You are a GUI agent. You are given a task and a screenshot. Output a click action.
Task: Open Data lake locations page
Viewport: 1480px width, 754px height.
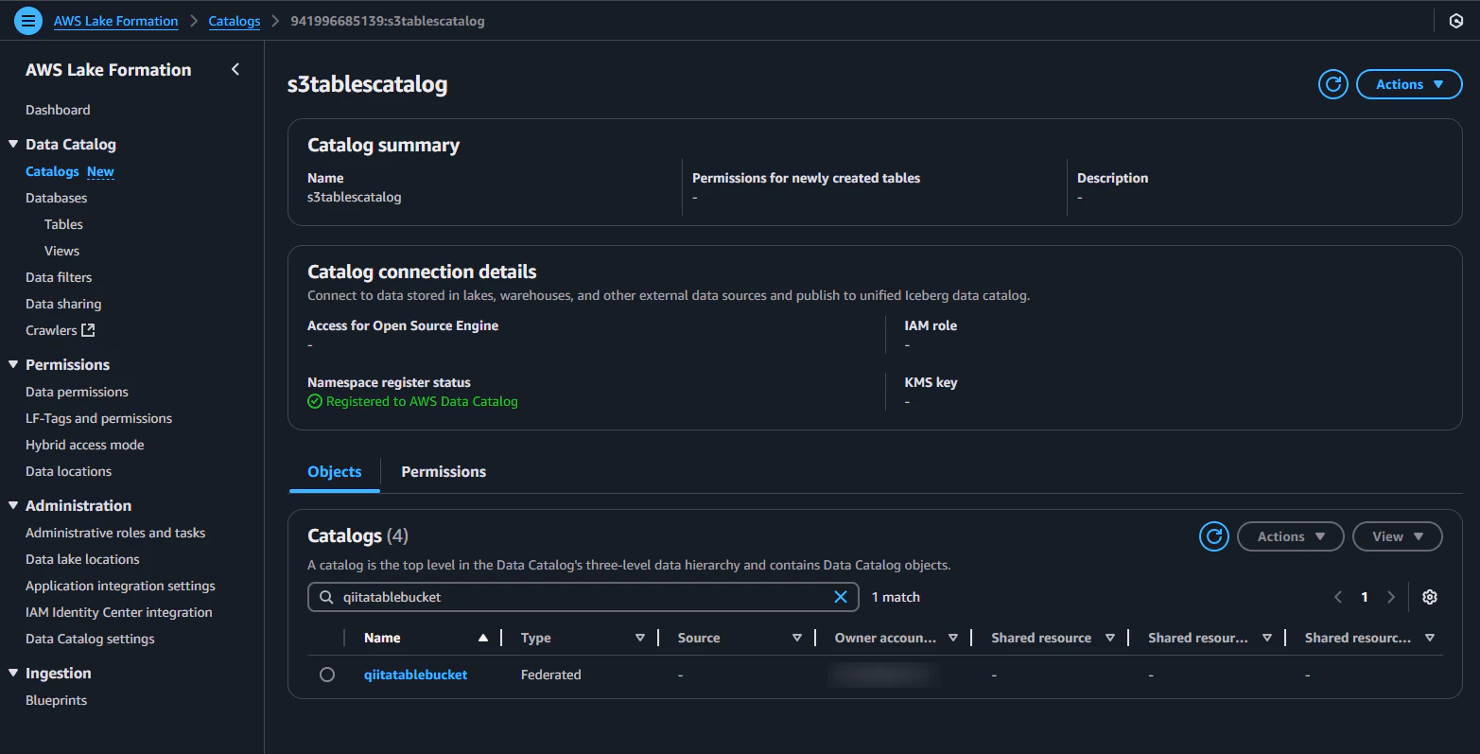pos(82,559)
